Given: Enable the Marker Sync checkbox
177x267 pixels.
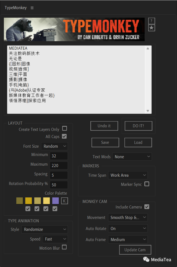Looking at the screenshot, I should click(147, 184).
